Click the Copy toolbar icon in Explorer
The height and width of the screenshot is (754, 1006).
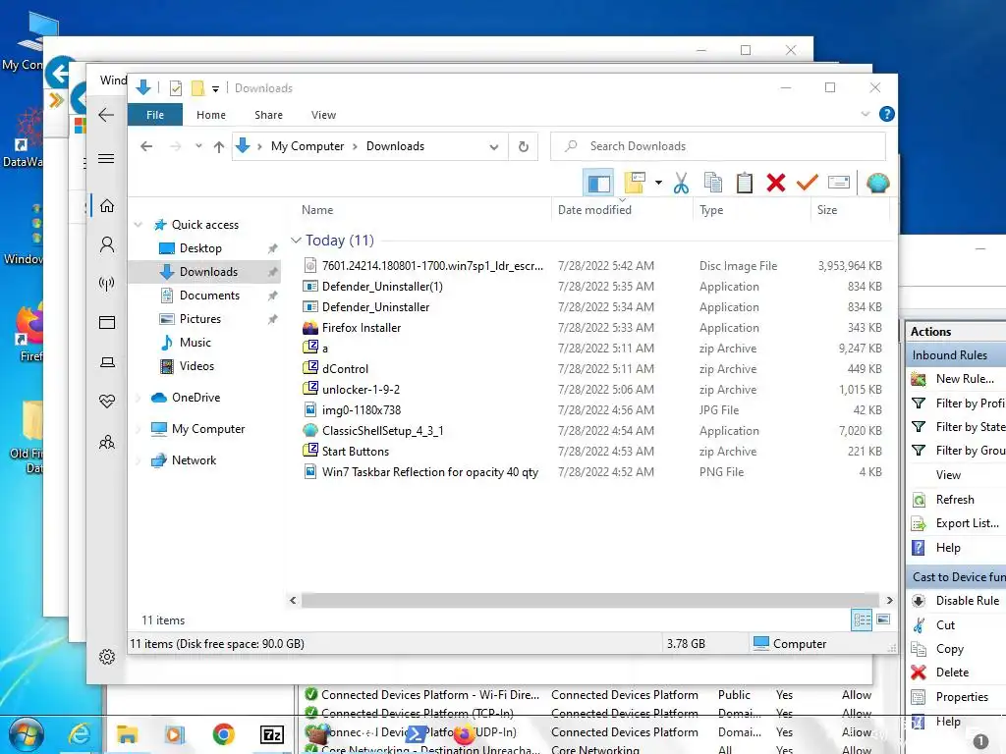[713, 184]
